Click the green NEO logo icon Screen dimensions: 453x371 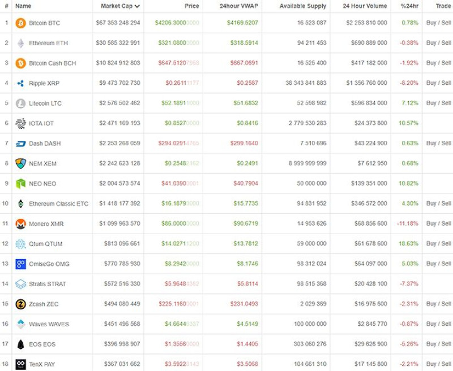[20, 183]
